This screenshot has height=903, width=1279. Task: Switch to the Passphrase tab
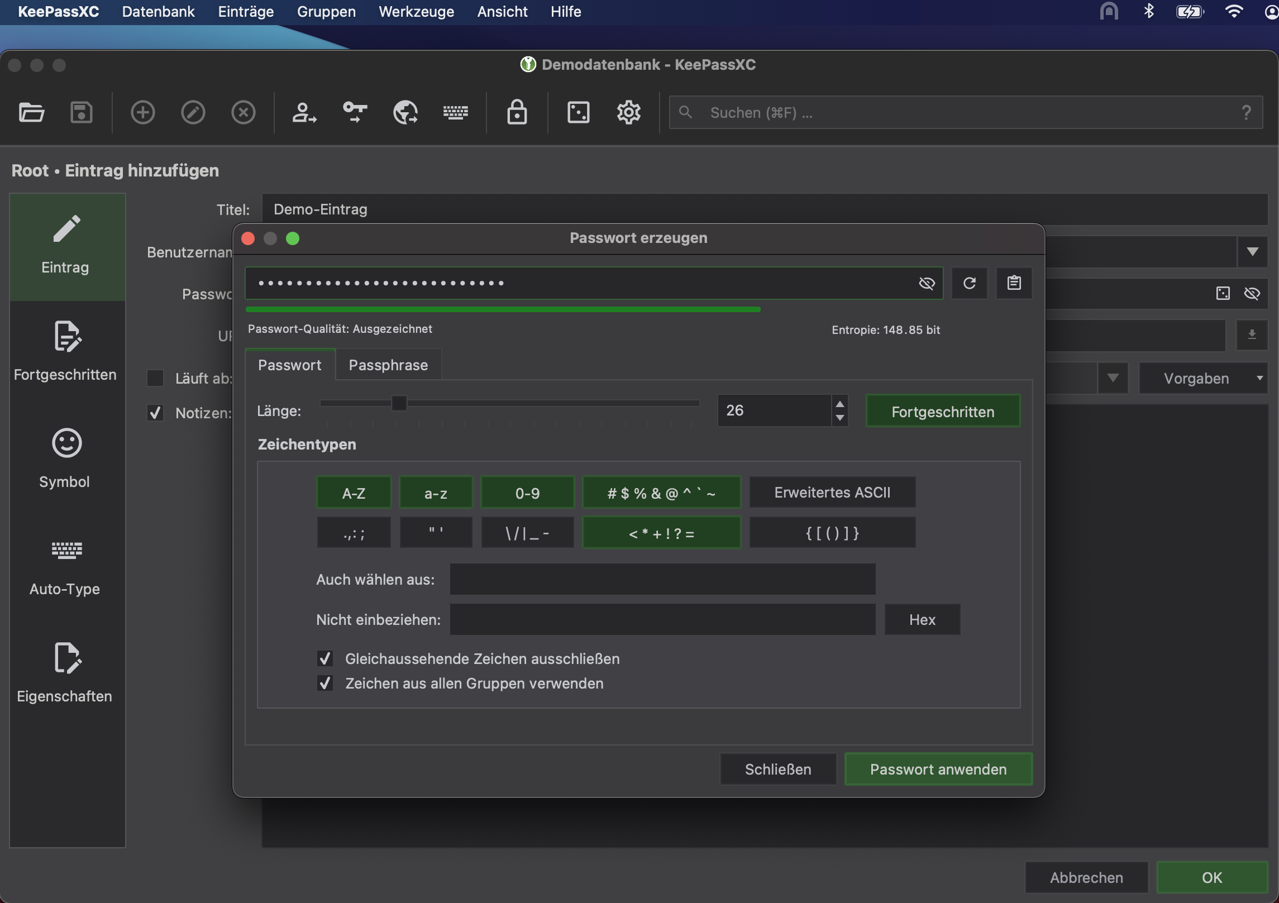pyautogui.click(x=388, y=365)
